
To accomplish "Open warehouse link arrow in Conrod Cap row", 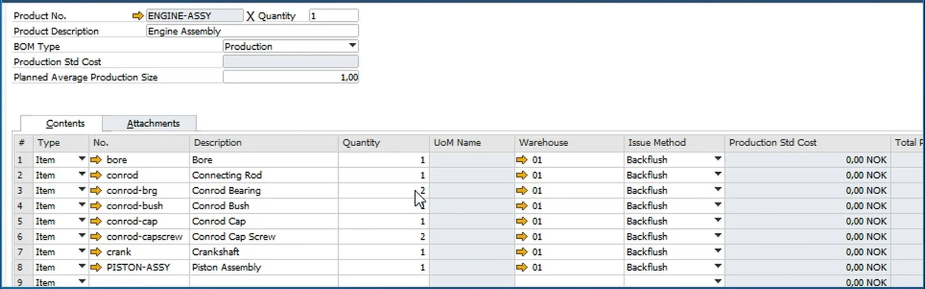I will click(x=522, y=221).
